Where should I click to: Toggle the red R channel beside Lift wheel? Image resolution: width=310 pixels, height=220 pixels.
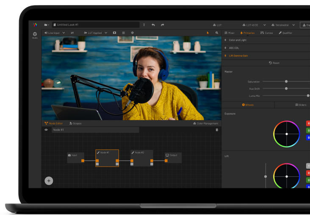(308, 173)
